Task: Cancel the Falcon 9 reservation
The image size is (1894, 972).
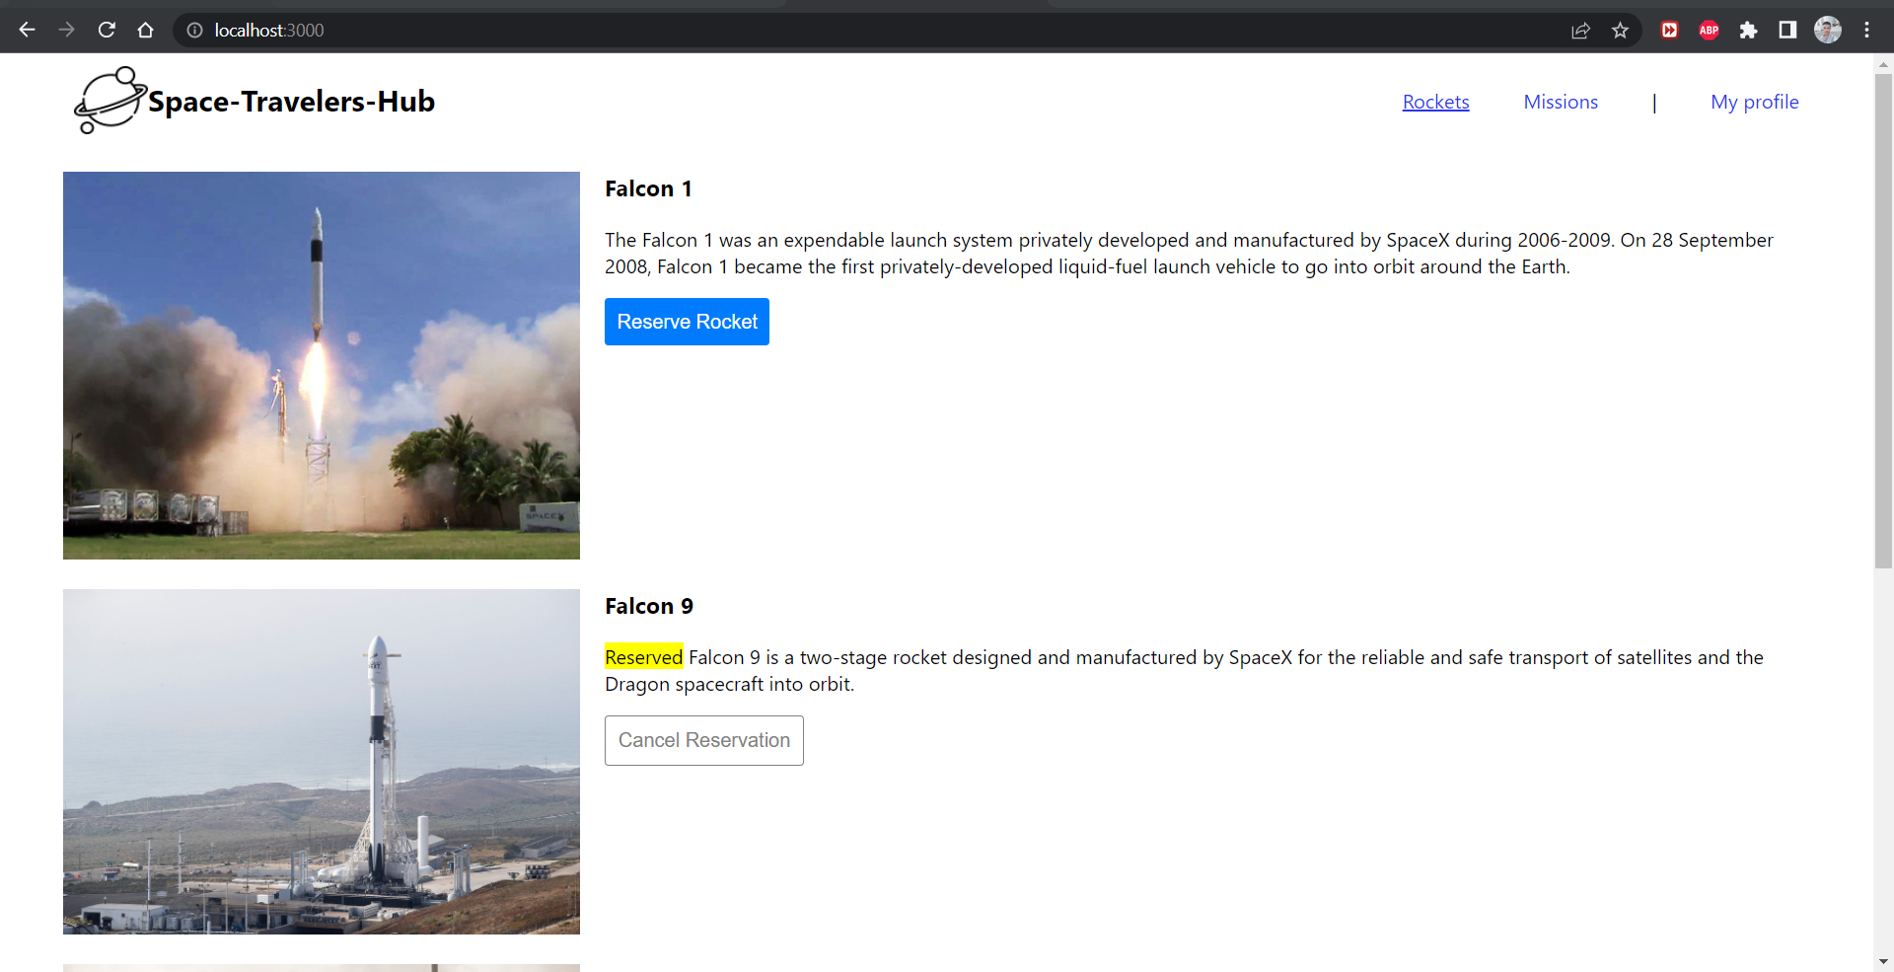Action: [704, 740]
